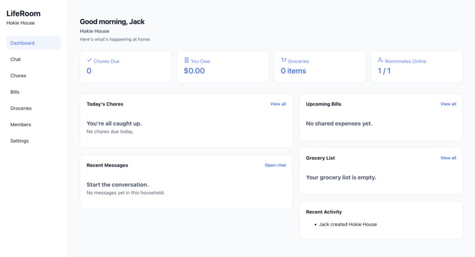Click the Today's Chores heading
Screen dimensions: 475x257
[105, 104]
